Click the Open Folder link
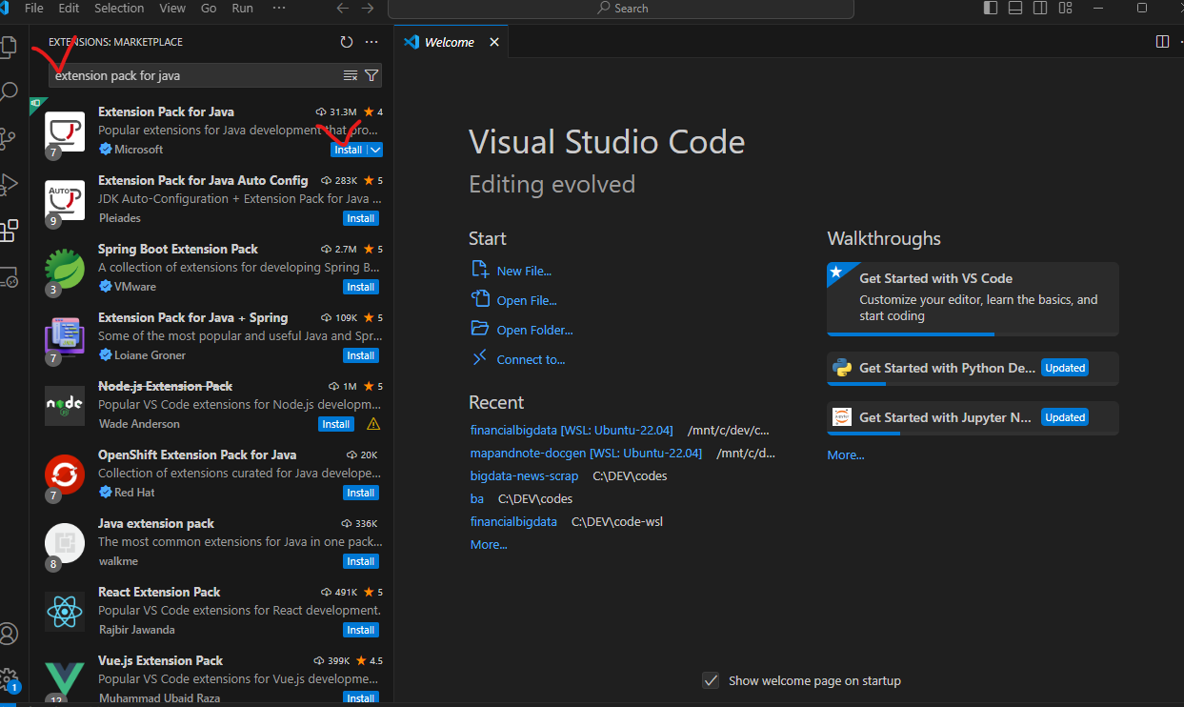The image size is (1184, 707). point(533,329)
